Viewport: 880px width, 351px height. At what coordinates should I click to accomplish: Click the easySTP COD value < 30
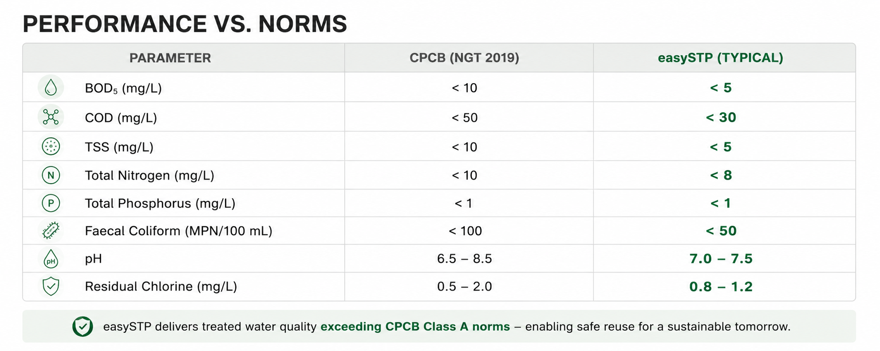[721, 117]
